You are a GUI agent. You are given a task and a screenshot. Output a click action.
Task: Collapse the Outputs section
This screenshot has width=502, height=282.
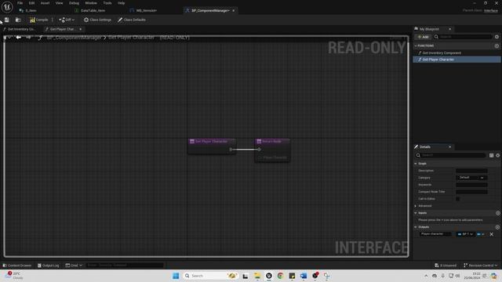416,227
